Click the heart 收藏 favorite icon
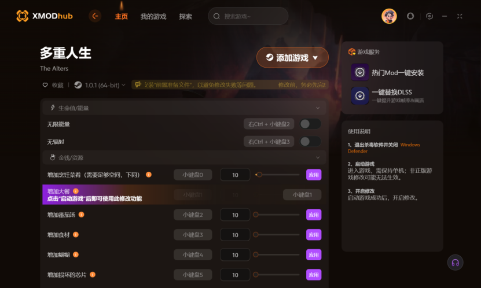Viewport: 481px width, 288px height. (x=45, y=85)
